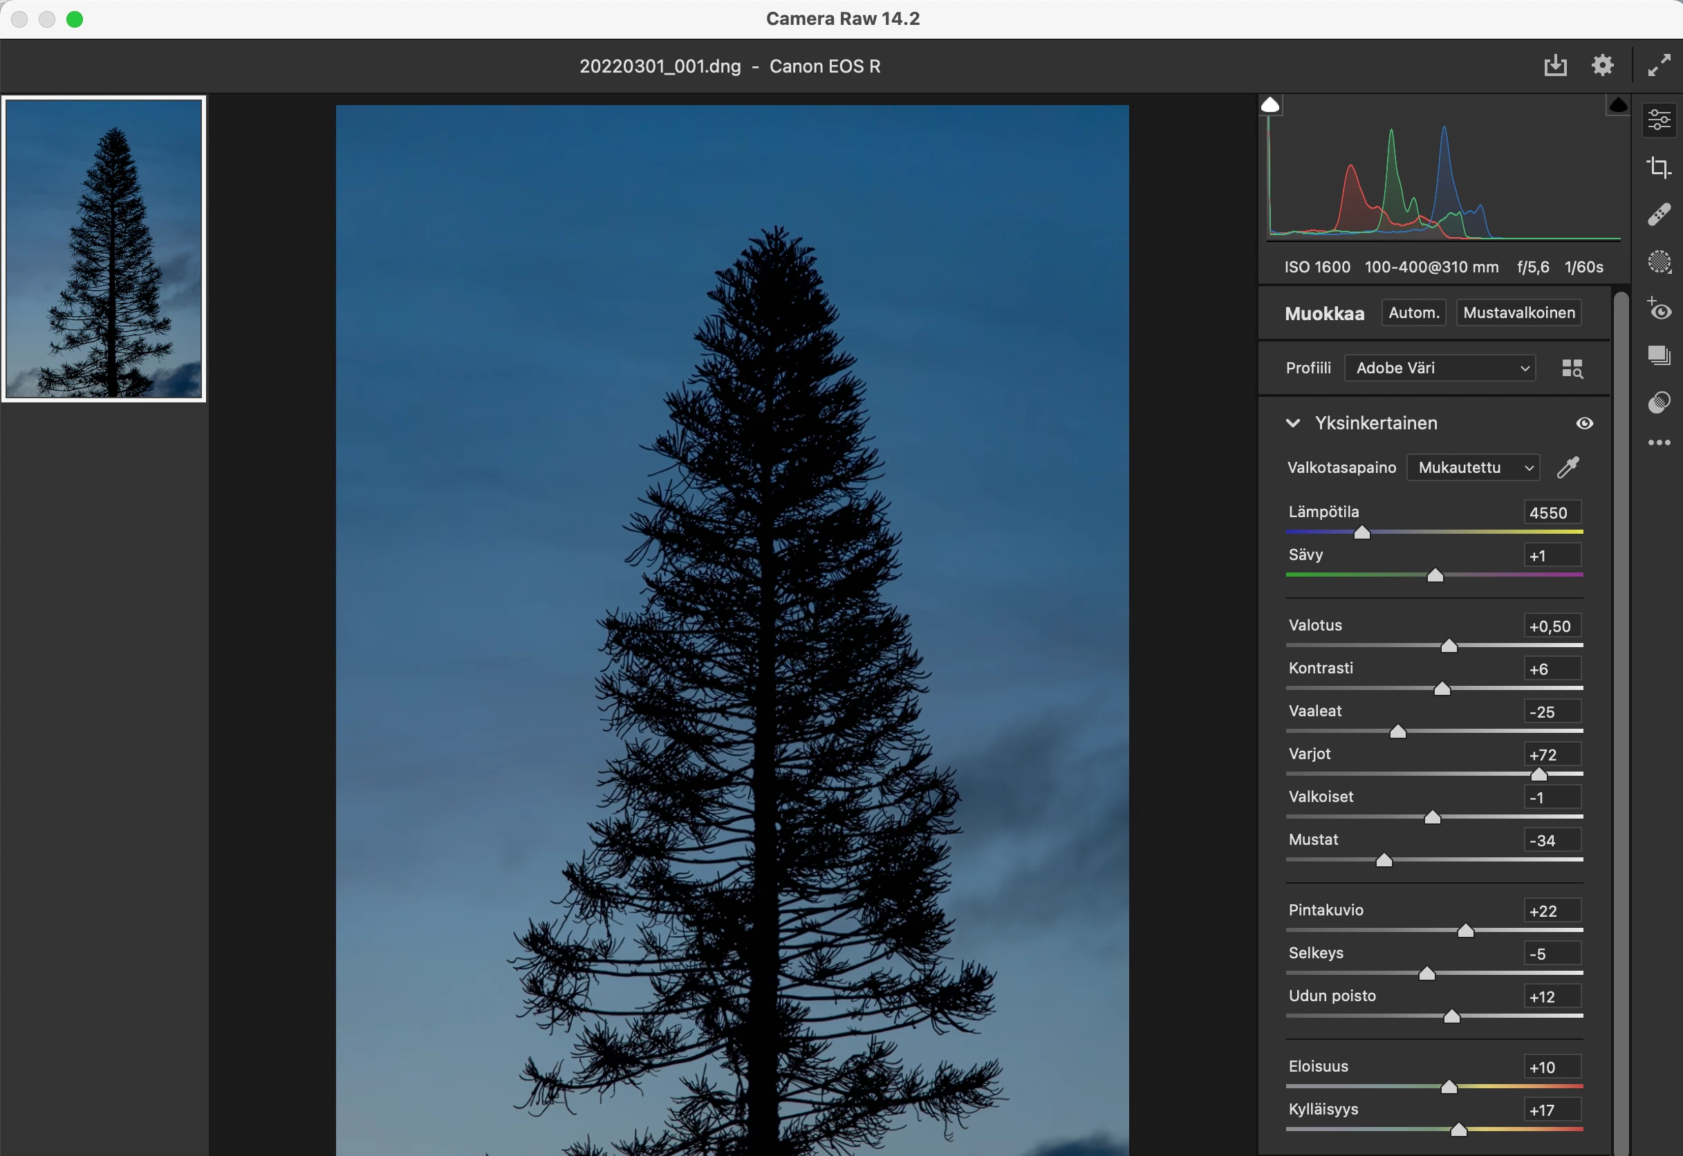Select the Healing brush tool

pyautogui.click(x=1658, y=214)
